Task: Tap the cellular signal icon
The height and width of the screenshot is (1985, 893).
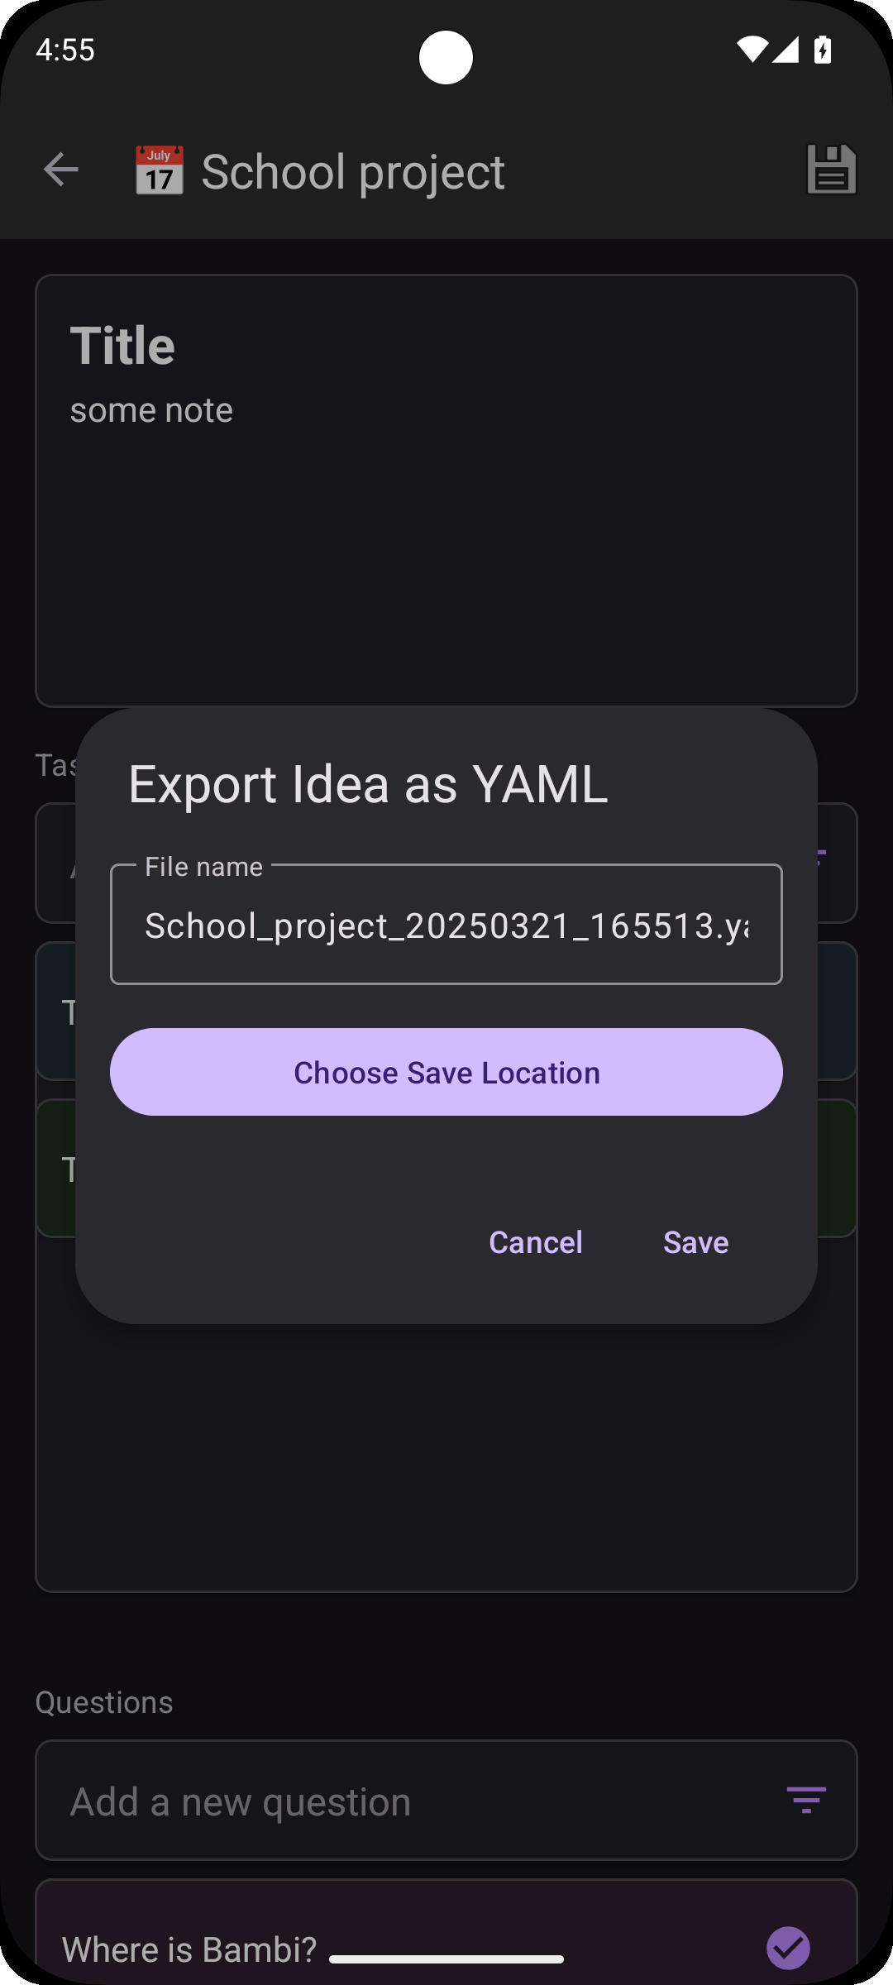Action: pyautogui.click(x=786, y=50)
